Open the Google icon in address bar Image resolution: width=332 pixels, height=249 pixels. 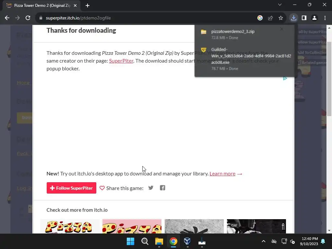(260, 18)
